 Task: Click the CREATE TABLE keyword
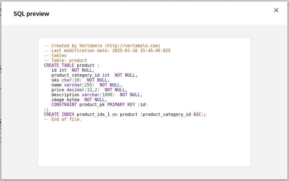click(59, 65)
